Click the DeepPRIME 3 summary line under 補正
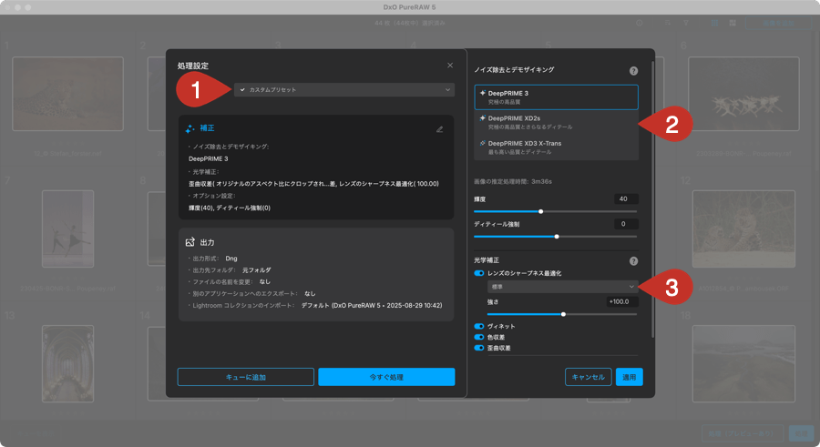The height and width of the screenshot is (447, 820). click(208, 158)
